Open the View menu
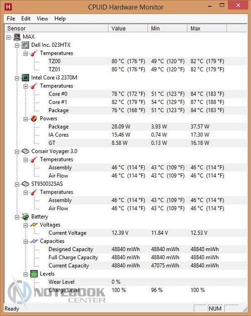This screenshot has width=251, height=316. point(42,19)
